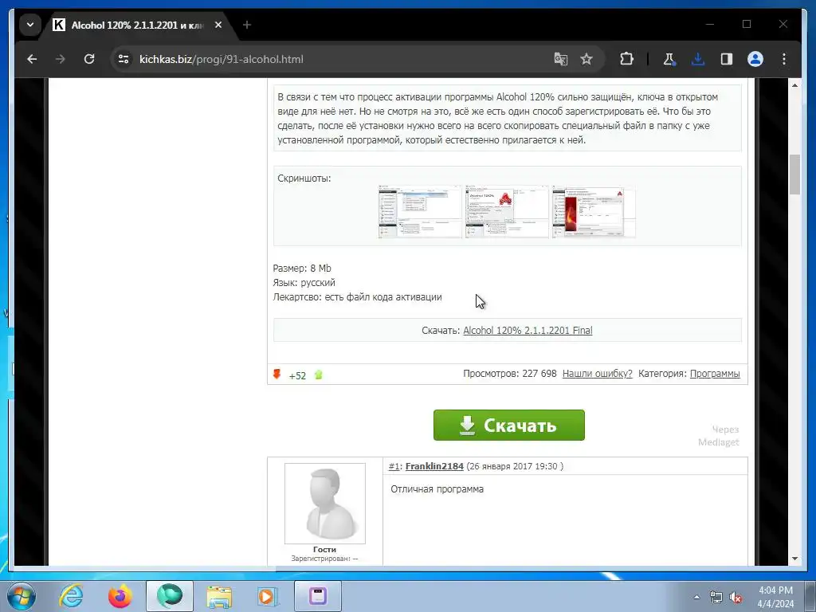Open the Программы category link
This screenshot has height=612, width=816.
click(715, 374)
